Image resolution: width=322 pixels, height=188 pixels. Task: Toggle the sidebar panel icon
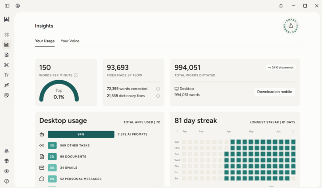[7, 6]
